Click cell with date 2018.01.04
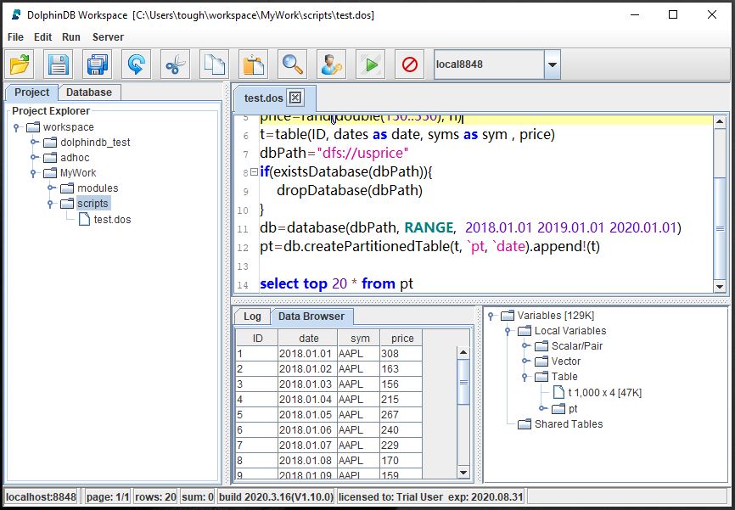The height and width of the screenshot is (510, 735). click(x=307, y=400)
